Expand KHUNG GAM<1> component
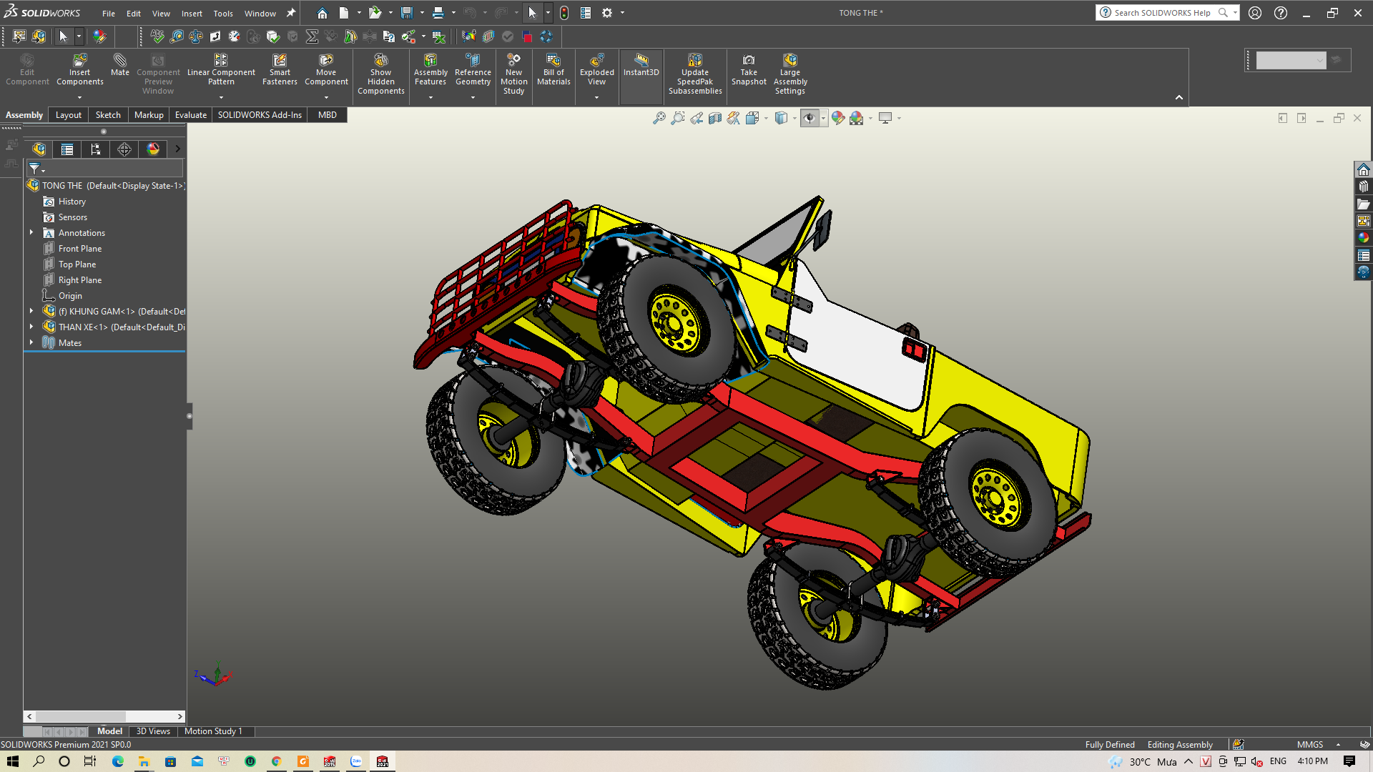Screen dimensions: 1373x772 [x=31, y=311]
